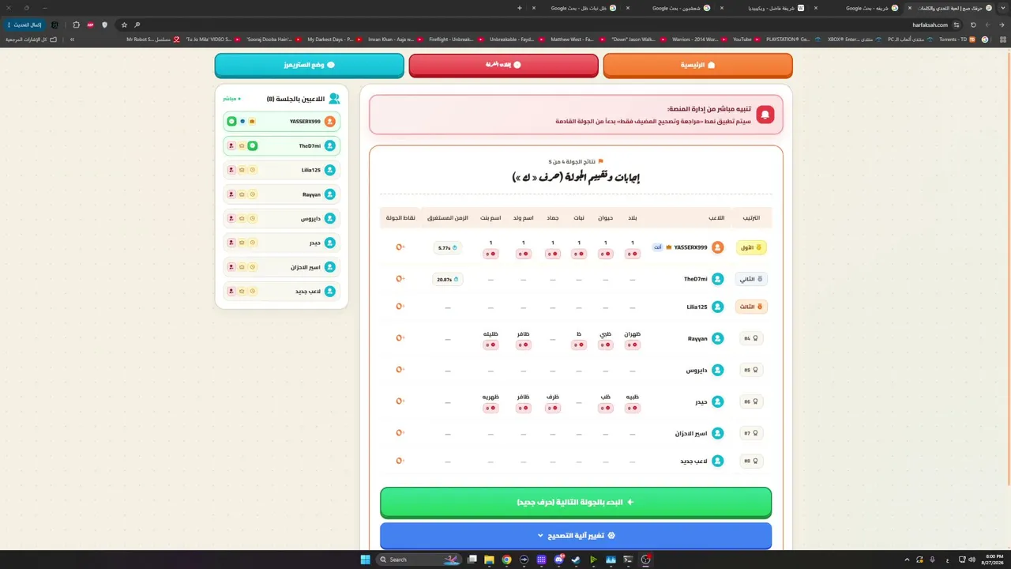This screenshot has width=1011, height=569.
Task: Open Steam from the taskbar
Action: [x=576, y=560]
